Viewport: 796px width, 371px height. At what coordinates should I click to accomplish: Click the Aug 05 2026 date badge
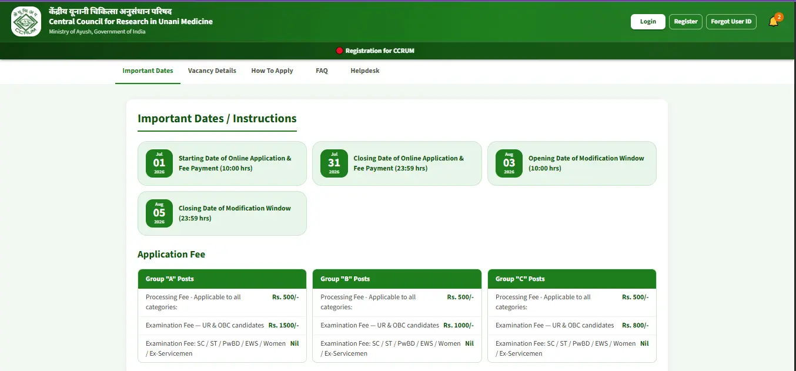159,213
